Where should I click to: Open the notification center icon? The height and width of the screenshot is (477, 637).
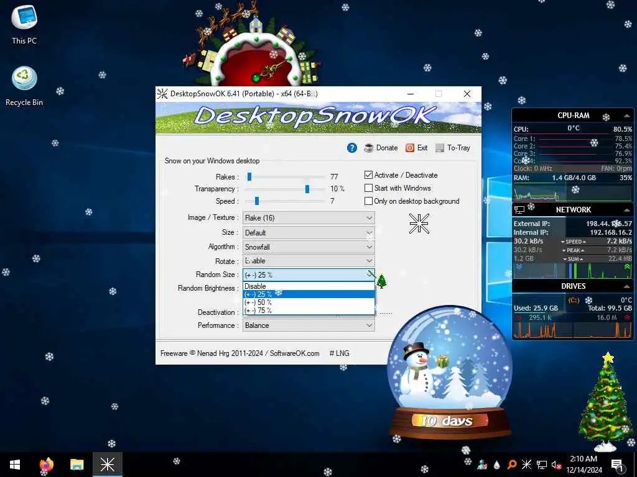pos(617,465)
